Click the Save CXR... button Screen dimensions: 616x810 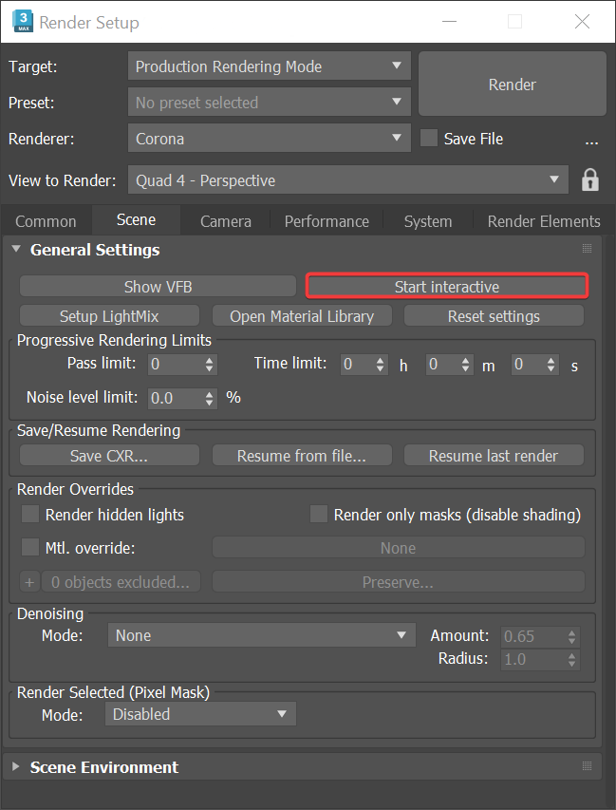click(109, 456)
